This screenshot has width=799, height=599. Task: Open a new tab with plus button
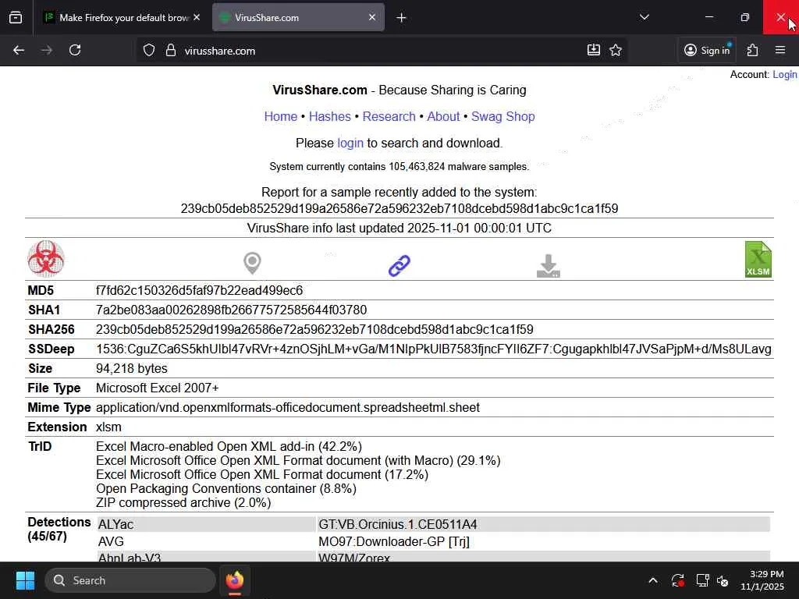tap(402, 18)
